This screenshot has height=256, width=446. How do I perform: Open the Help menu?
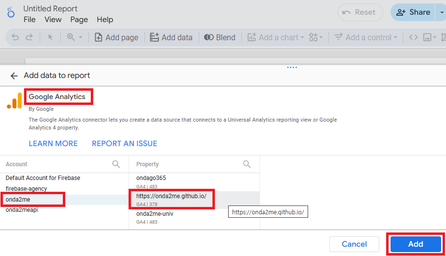105,20
